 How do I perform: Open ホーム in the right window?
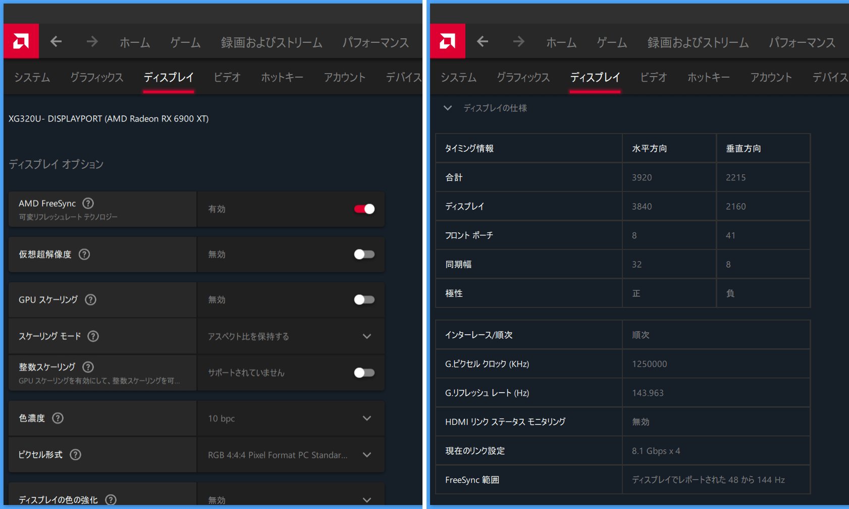click(561, 42)
